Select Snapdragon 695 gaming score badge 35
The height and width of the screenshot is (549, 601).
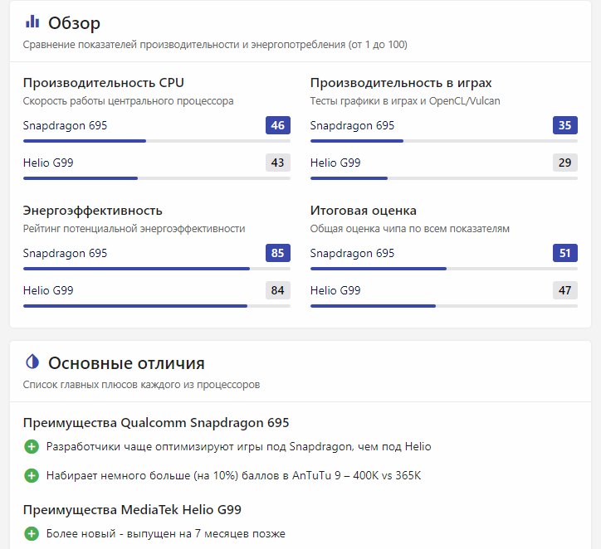tap(564, 126)
